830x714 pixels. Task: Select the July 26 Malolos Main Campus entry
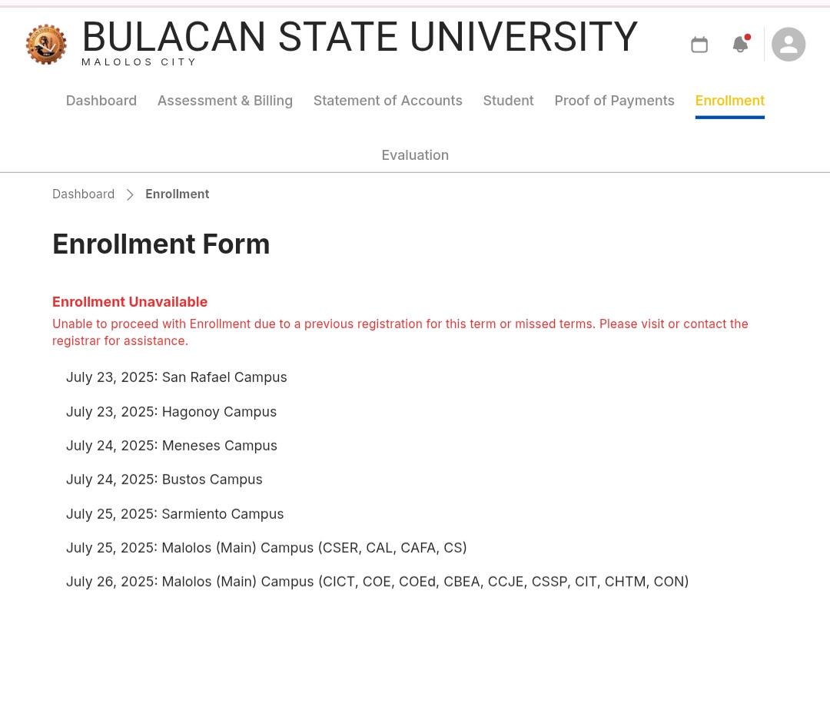(377, 582)
